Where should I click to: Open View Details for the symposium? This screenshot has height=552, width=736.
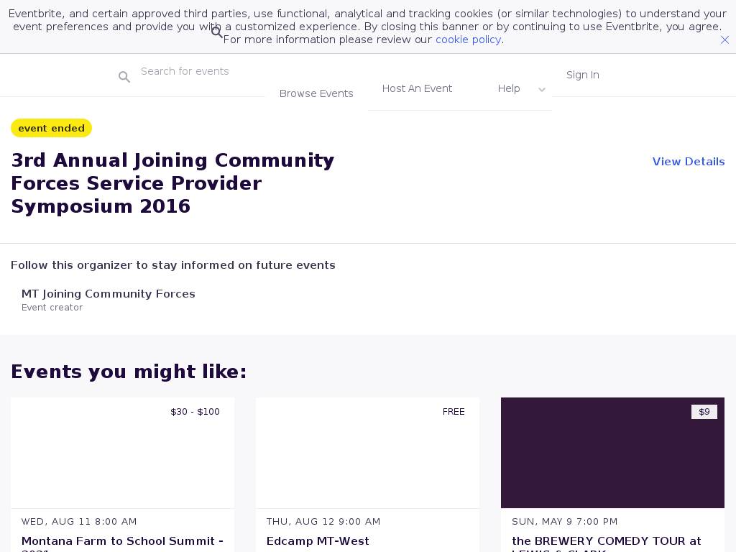coord(688,162)
